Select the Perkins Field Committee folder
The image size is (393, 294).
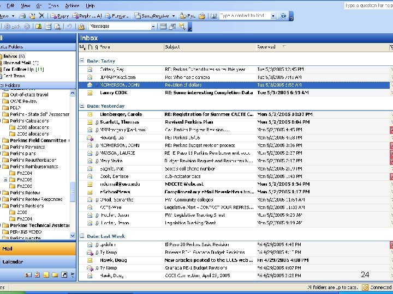click(38, 140)
